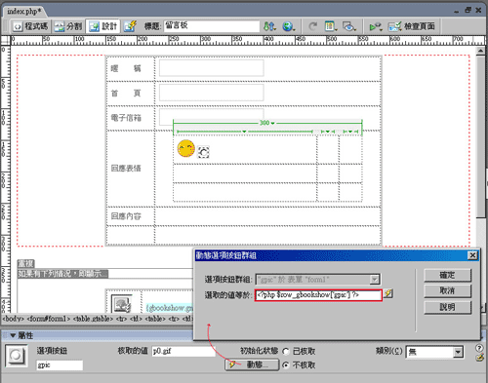The image size is (488, 383).
Task: Select the radio button in emoticon cell
Action: (203, 152)
